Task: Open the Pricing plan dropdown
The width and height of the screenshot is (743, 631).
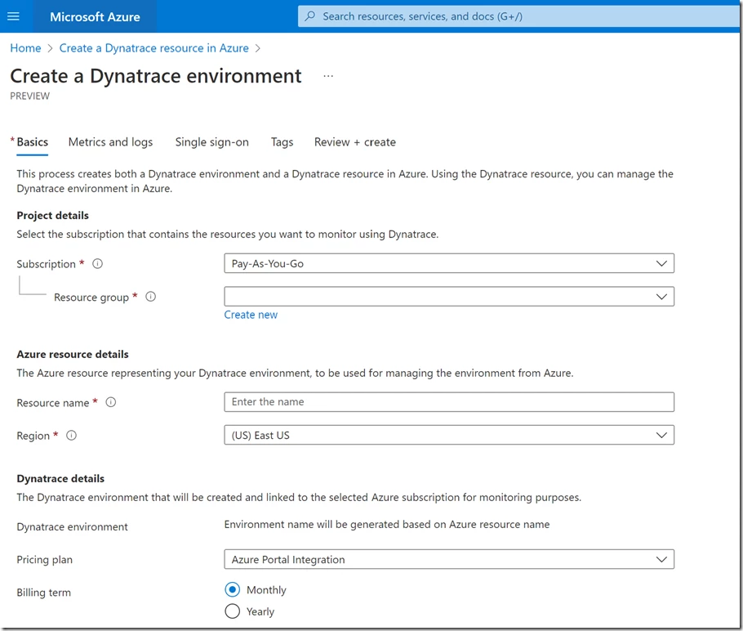Action: pos(449,559)
